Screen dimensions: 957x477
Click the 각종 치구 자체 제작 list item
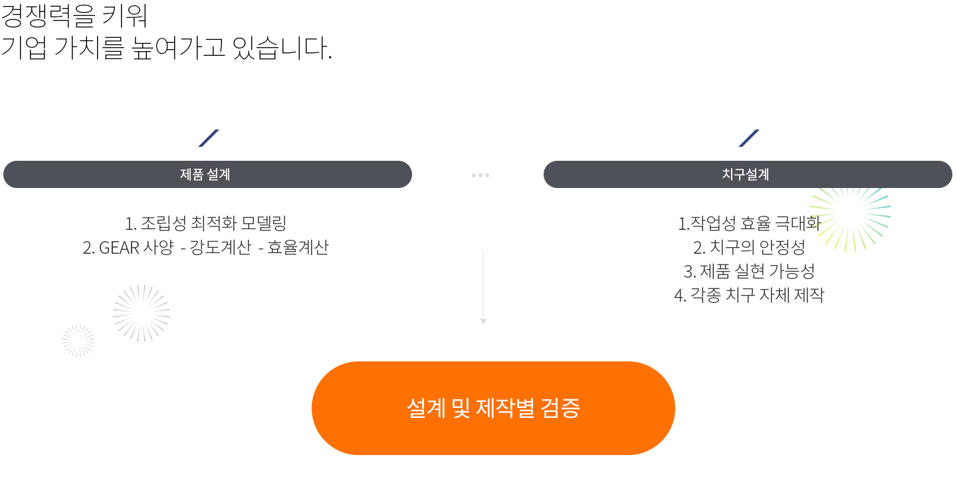[x=749, y=295]
